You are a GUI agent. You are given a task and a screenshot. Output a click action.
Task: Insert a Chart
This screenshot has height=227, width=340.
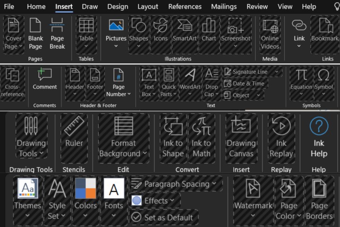(209, 33)
